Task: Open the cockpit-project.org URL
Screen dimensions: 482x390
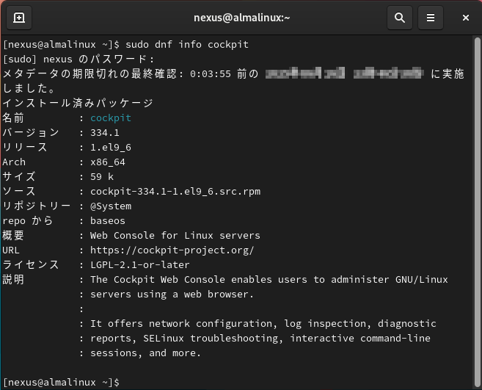Action: [172, 250]
